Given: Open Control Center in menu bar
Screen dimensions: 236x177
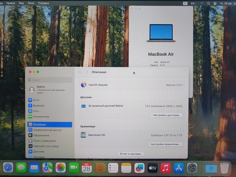Looking at the screenshot, I should 215,3.
